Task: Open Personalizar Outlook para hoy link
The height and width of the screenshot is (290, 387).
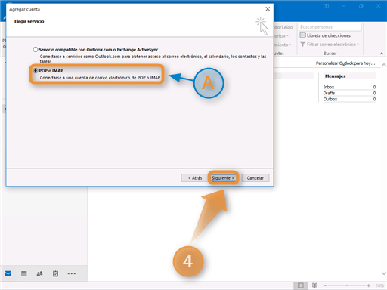Action: click(345, 63)
